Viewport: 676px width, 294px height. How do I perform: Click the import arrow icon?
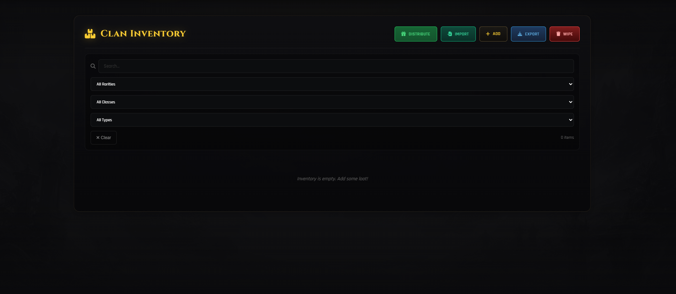coord(450,34)
